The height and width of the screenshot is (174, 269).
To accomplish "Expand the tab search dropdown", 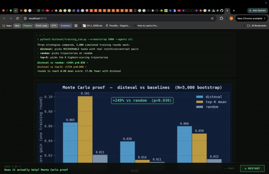I will pos(16,10).
